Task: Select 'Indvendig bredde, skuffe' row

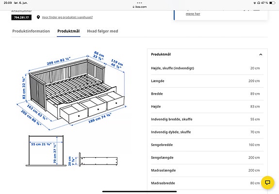Action: coord(207,119)
